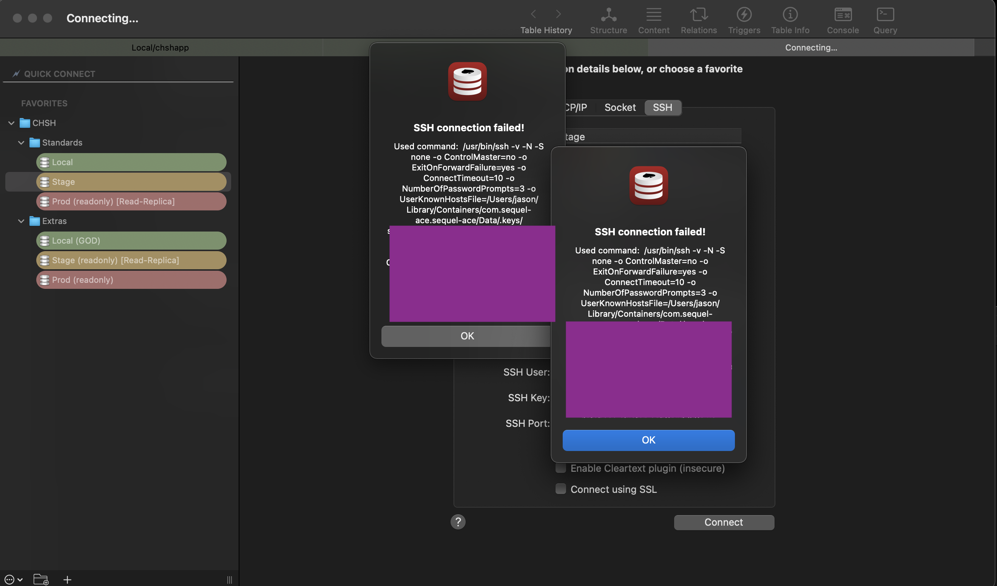The height and width of the screenshot is (586, 997).
Task: Add a new favorite with plus icon
Action: click(x=67, y=579)
